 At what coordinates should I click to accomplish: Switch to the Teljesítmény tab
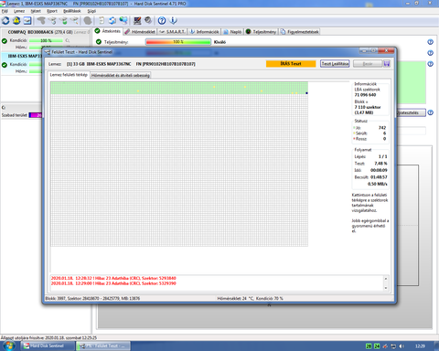(x=261, y=31)
